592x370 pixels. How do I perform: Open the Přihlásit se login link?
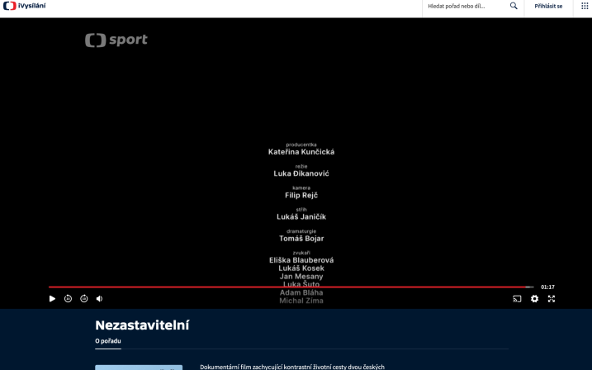click(x=548, y=6)
